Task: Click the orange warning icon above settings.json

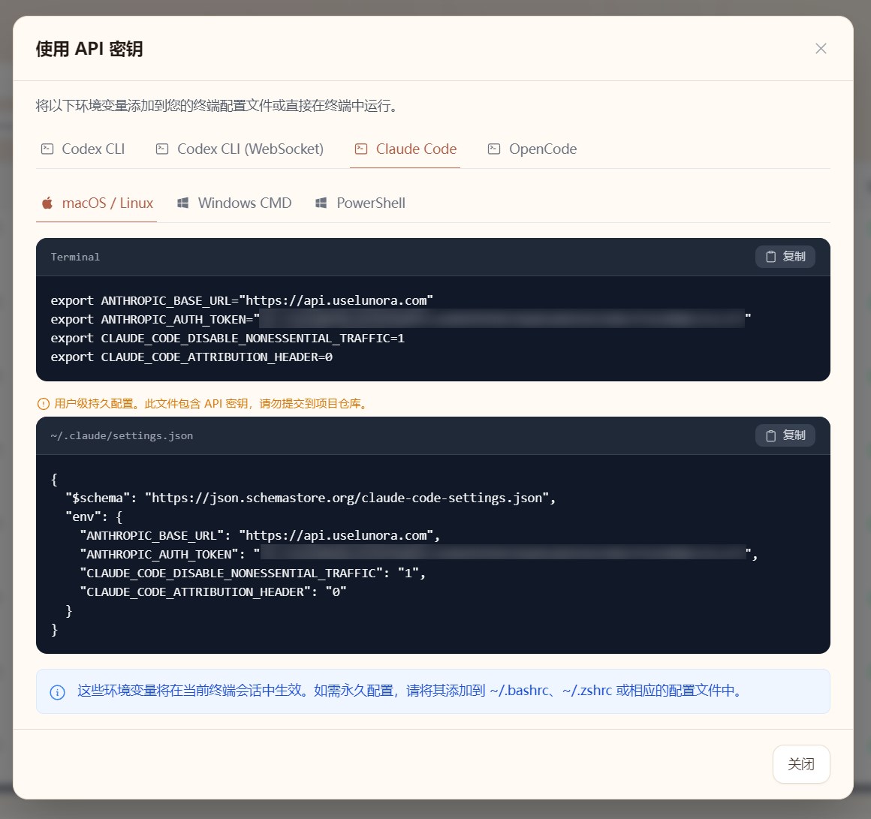Action: pos(44,404)
